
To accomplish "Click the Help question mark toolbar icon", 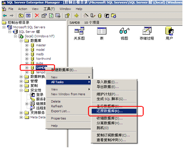I will 67,15.
